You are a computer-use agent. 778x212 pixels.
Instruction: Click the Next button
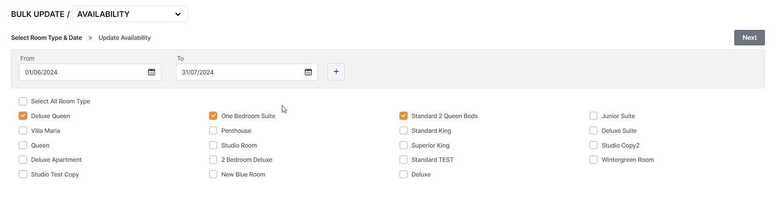(749, 38)
